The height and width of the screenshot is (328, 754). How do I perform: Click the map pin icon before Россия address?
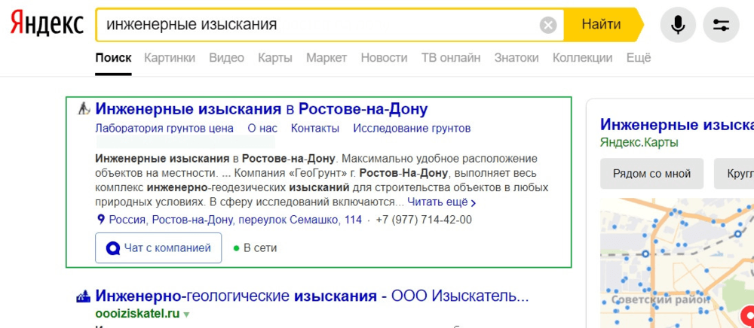click(x=101, y=220)
